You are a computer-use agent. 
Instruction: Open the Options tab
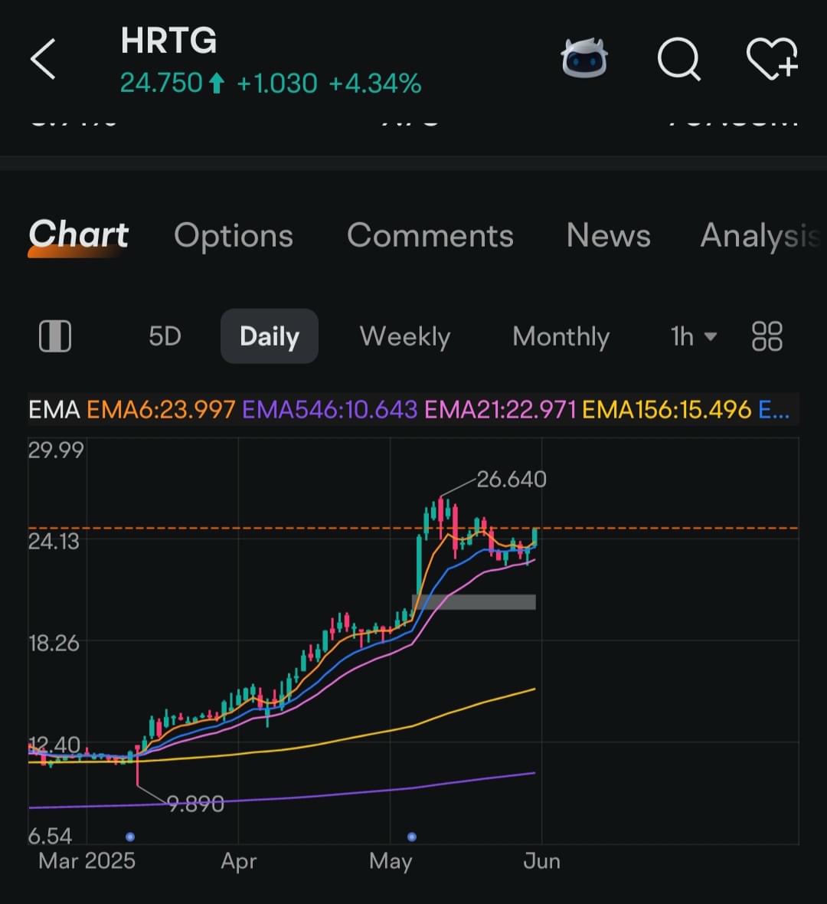pyautogui.click(x=234, y=236)
